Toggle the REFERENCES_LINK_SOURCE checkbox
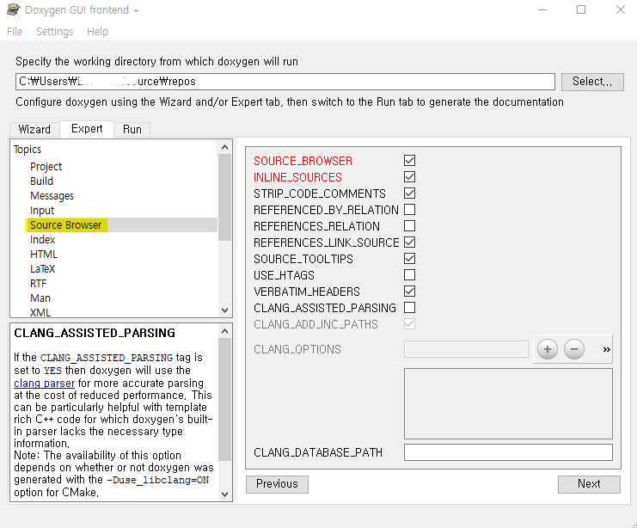This screenshot has width=637, height=528. [x=409, y=243]
